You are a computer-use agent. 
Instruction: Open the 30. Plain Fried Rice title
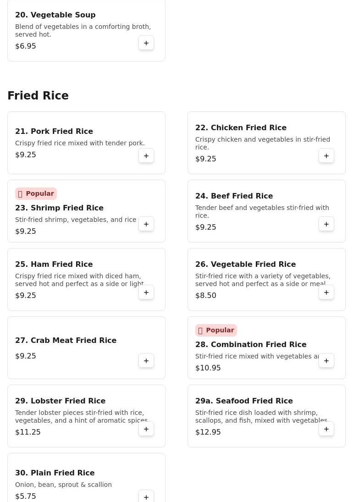pos(55,473)
